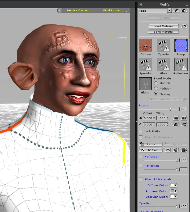
Task: Click the icon beside Embed Texture
Action: point(184,99)
